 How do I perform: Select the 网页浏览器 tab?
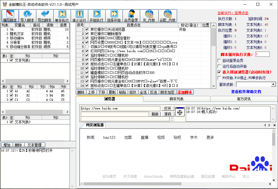pos(95,125)
